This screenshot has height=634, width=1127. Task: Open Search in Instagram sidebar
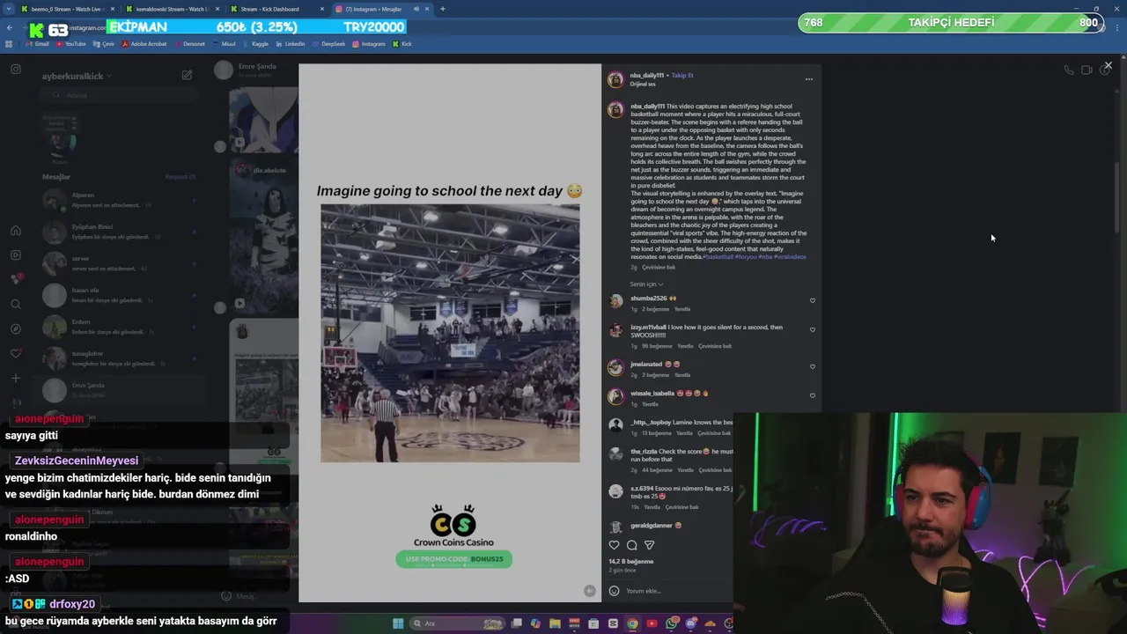16,305
